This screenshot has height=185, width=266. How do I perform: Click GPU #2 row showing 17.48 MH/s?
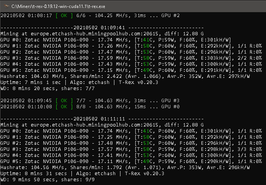(x=131, y=143)
